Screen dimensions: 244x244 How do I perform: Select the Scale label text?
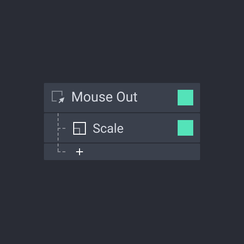point(108,128)
